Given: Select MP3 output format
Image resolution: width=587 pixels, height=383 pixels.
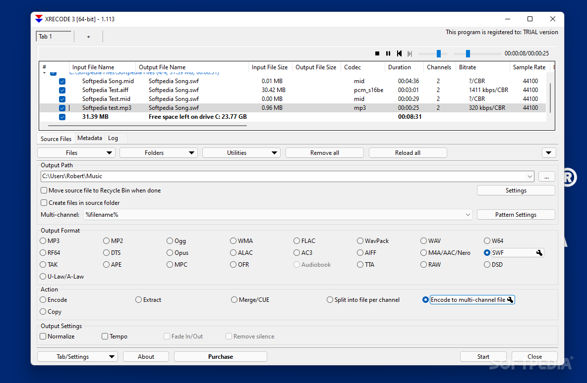Looking at the screenshot, I should [x=43, y=240].
